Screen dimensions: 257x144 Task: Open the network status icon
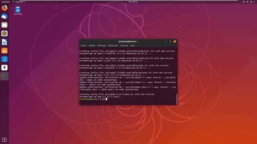(244, 2)
